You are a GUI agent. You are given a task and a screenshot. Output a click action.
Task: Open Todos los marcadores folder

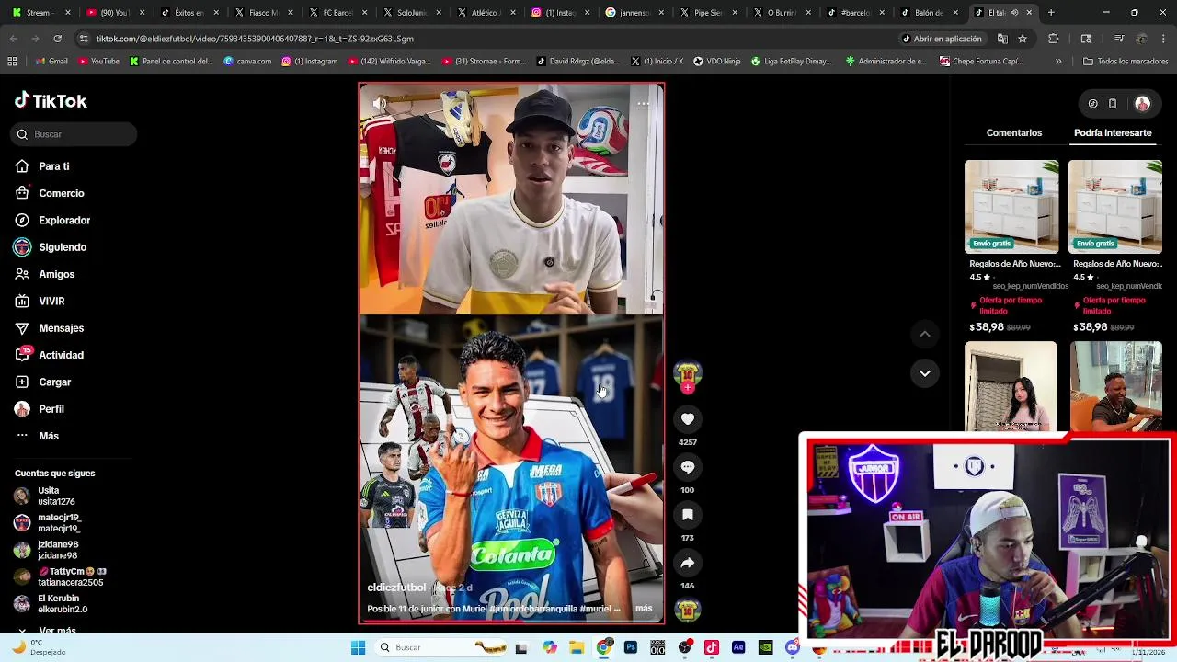click(x=1126, y=62)
